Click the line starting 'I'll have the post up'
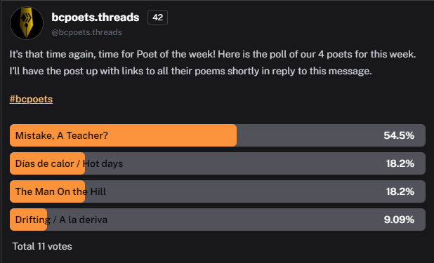 (191, 71)
